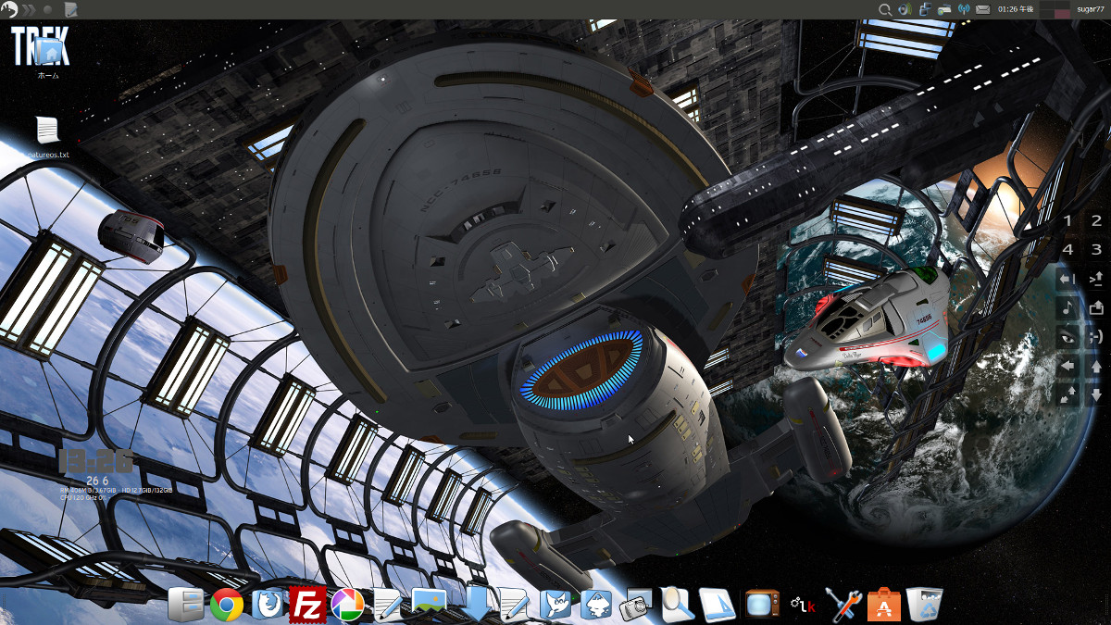
Task: Open the blueprint drawing app in dock
Action: 718,605
